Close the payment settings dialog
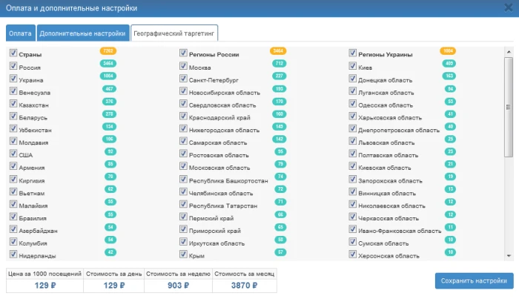Screen dimensions: 519x299 click(x=508, y=7)
